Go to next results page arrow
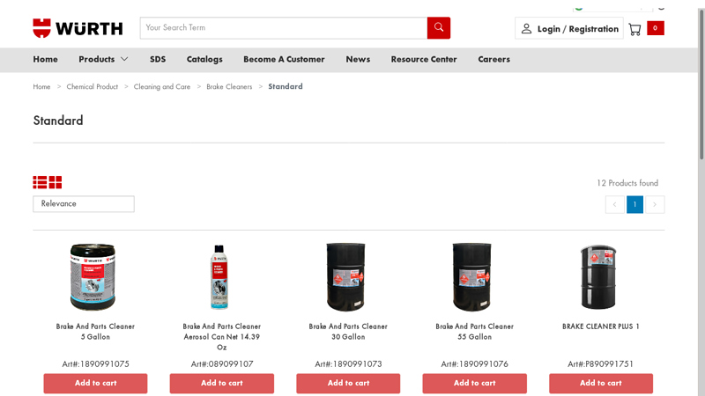Screen dimensions: 705x396 [655, 205]
